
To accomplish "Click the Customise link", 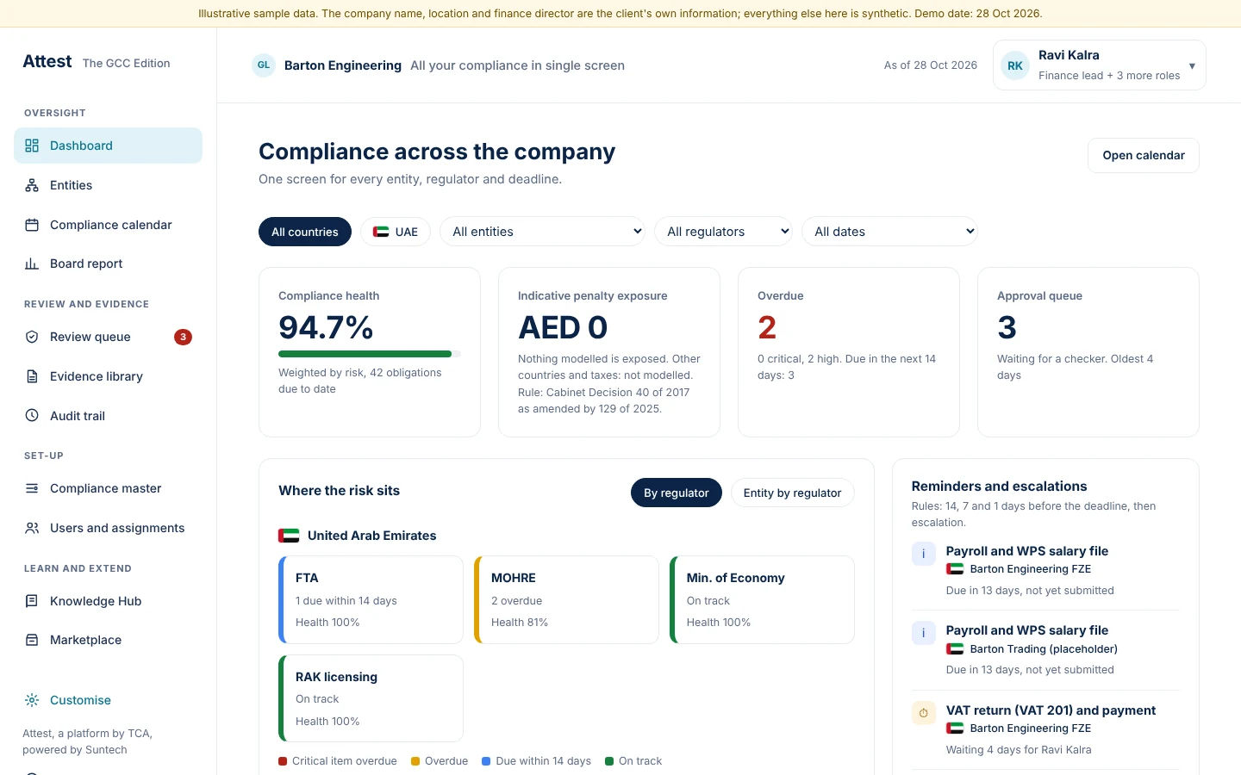I will point(80,700).
